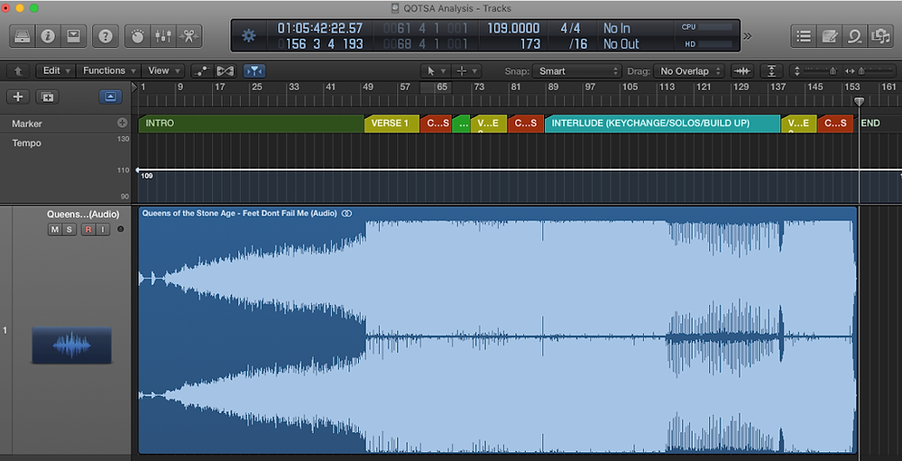Open the List Editors icon
Image resolution: width=902 pixels, height=461 pixels.
click(803, 36)
